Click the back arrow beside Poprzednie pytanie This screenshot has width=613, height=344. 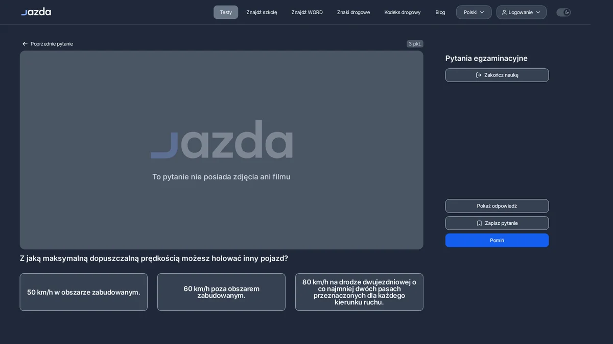[x=25, y=44]
